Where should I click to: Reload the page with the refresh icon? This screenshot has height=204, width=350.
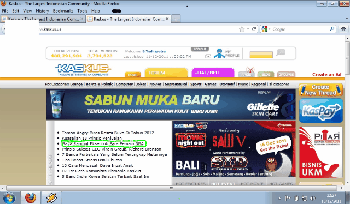[x=254, y=29]
